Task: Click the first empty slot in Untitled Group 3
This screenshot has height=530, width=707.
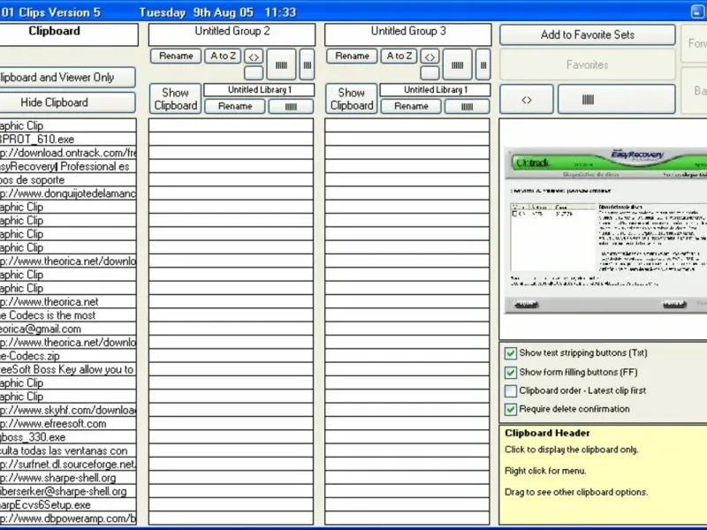Action: pos(407,125)
